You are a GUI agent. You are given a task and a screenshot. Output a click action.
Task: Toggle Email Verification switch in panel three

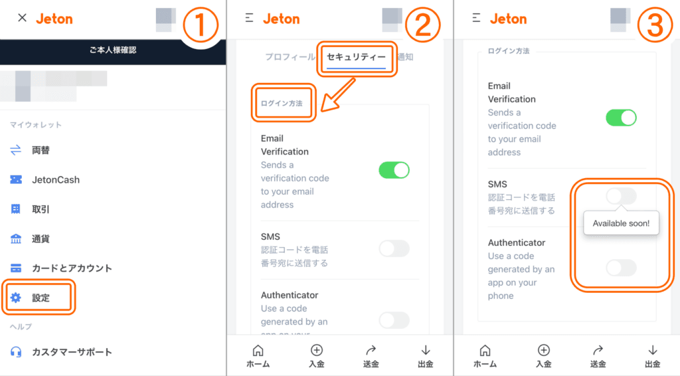pos(621,118)
